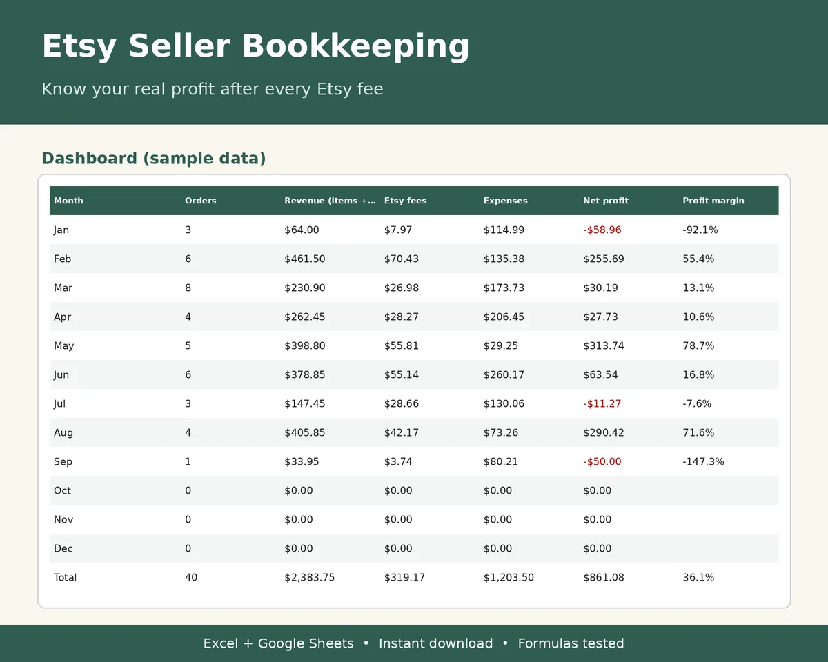Click Apr net profit $27.73
828x662 pixels.
600,317
